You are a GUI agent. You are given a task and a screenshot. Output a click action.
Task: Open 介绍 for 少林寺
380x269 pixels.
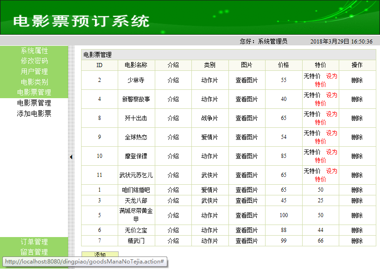tap(173, 80)
